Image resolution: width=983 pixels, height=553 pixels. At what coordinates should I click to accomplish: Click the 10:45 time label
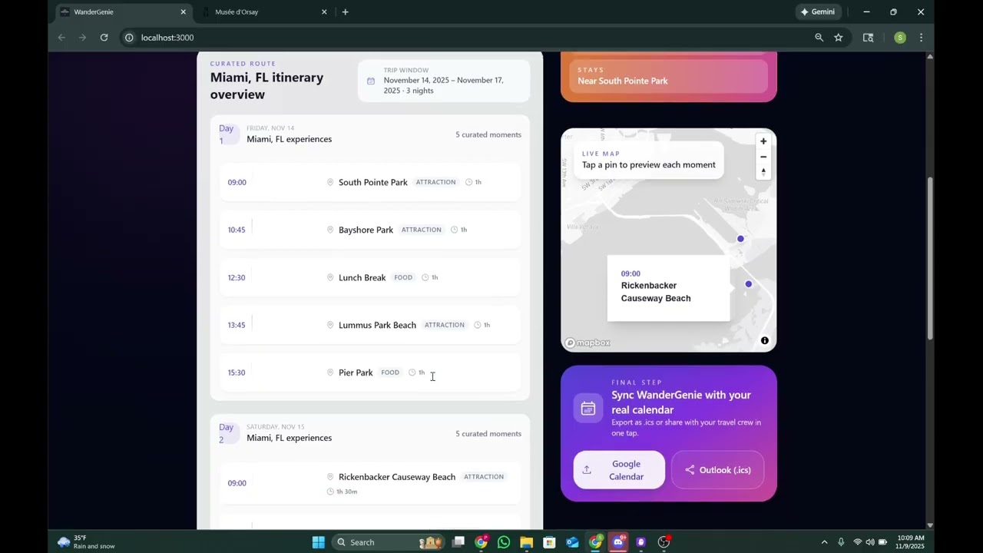click(x=237, y=230)
